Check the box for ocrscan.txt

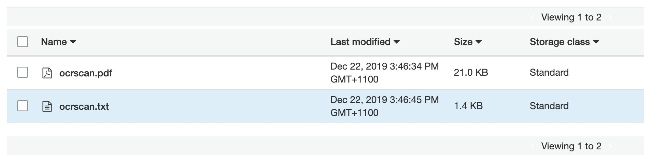point(23,106)
